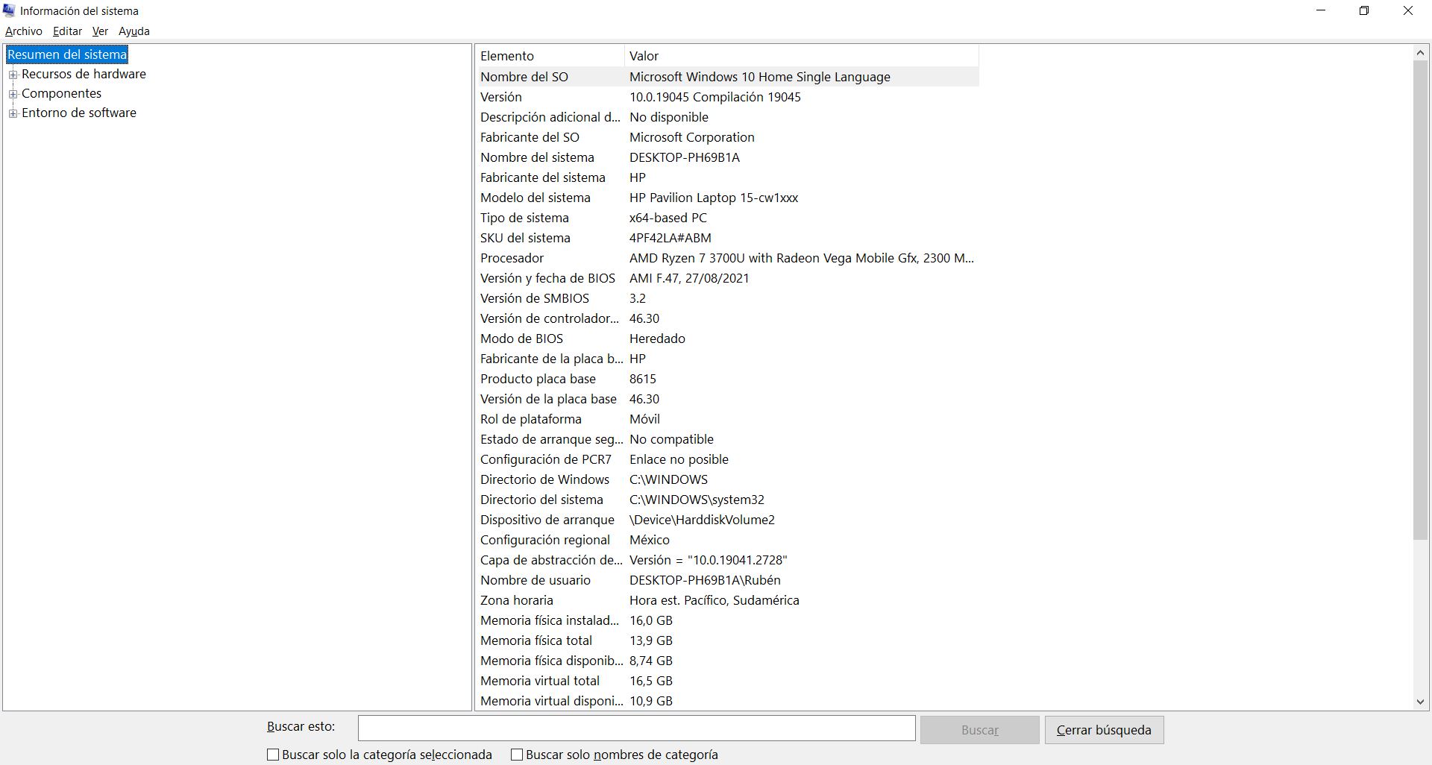Image resolution: width=1432 pixels, height=765 pixels.
Task: Click the System Information app icon in title bar
Action: pyautogui.click(x=9, y=10)
